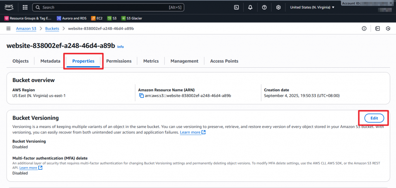Switch to the Objects tab
This screenshot has width=396, height=188.
[20, 61]
